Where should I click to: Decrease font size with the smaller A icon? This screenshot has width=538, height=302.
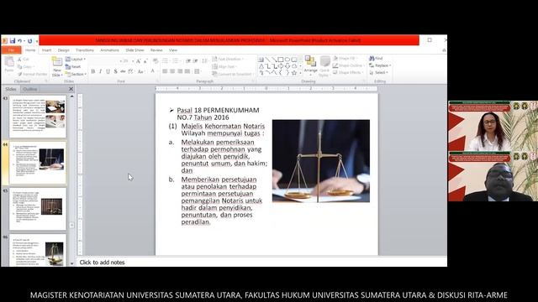click(x=145, y=61)
